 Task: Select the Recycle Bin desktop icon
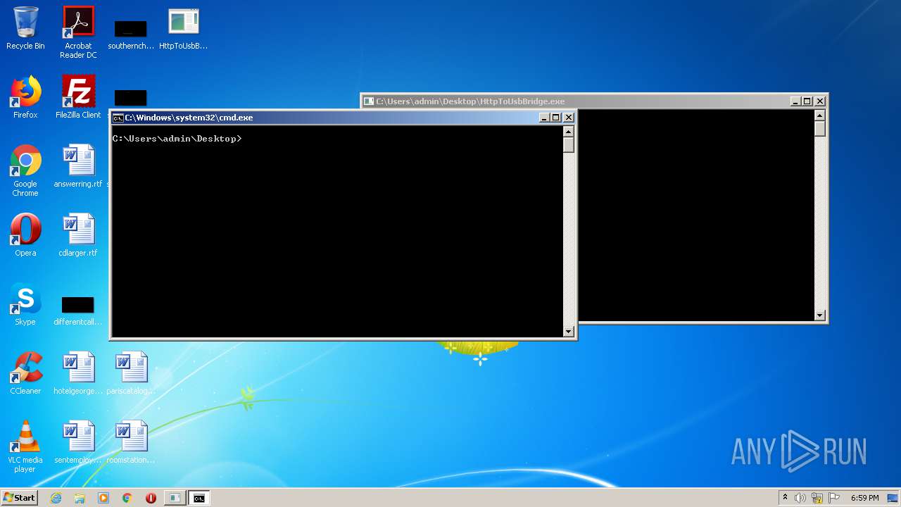[25, 28]
